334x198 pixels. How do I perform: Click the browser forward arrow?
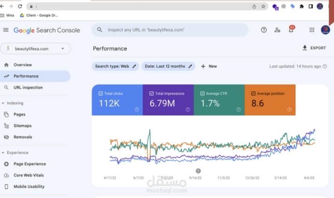point(11,6)
